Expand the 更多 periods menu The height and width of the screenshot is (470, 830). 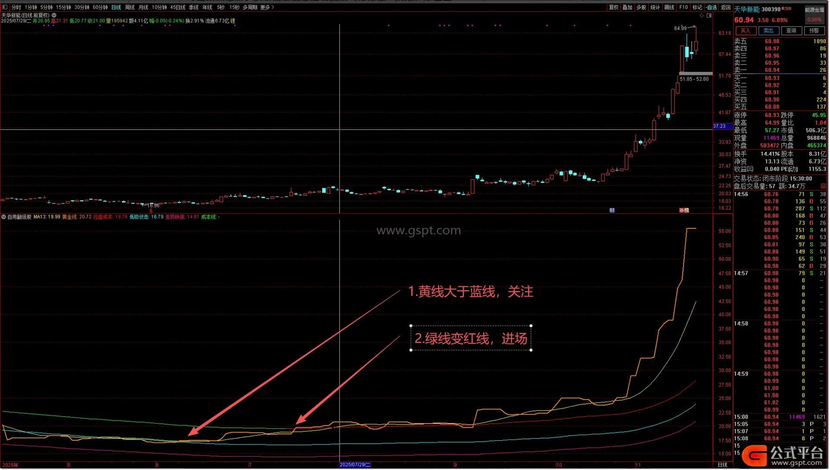[267, 7]
